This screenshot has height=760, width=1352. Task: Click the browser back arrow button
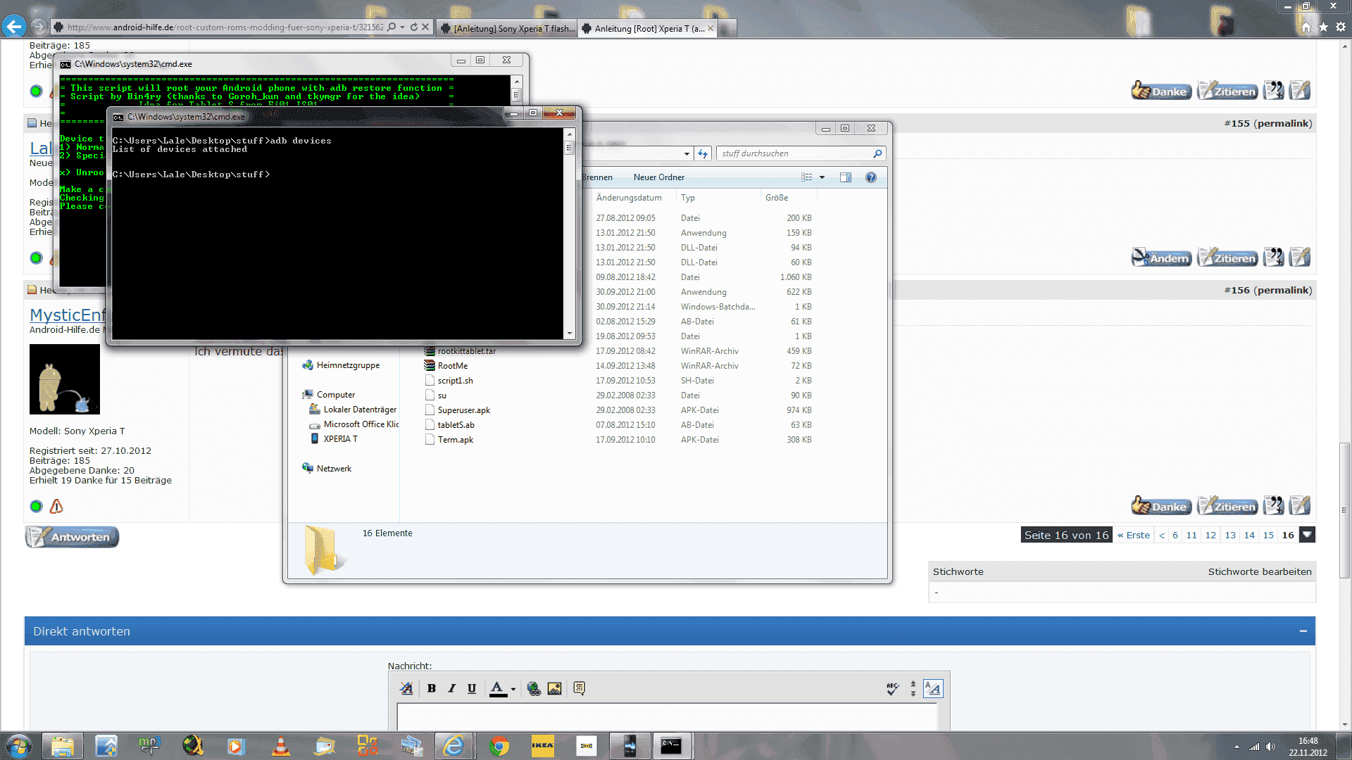click(x=13, y=27)
